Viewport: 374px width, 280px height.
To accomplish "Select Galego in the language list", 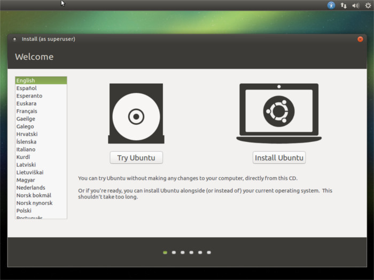I will 41,126.
